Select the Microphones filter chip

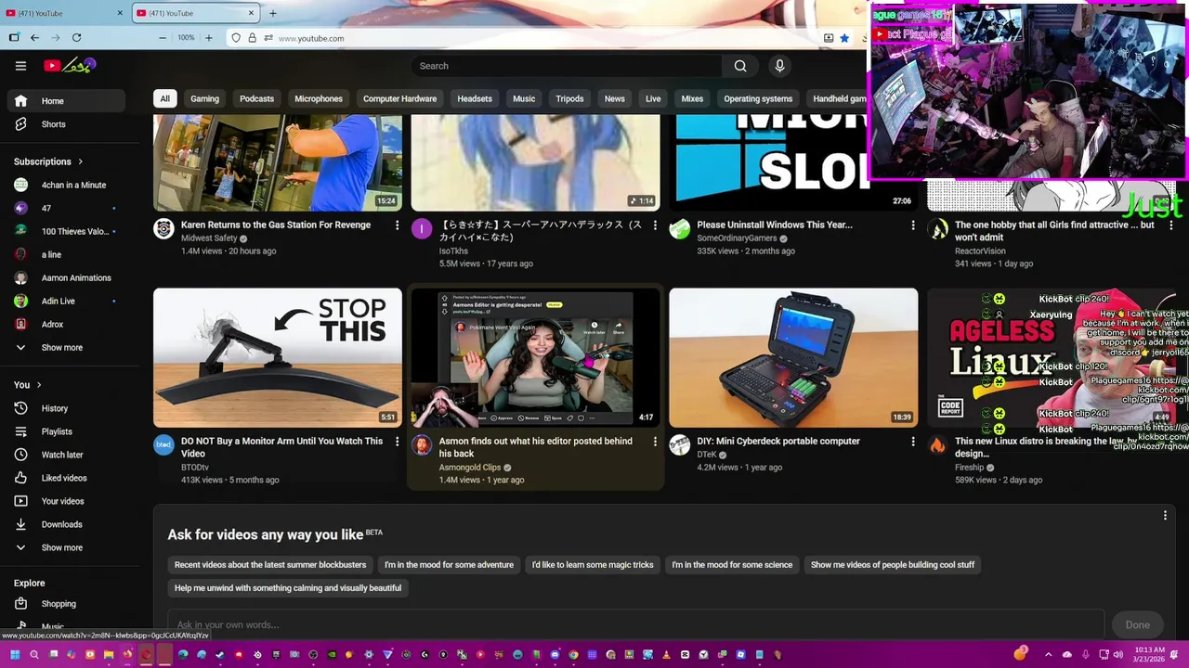[x=319, y=99]
